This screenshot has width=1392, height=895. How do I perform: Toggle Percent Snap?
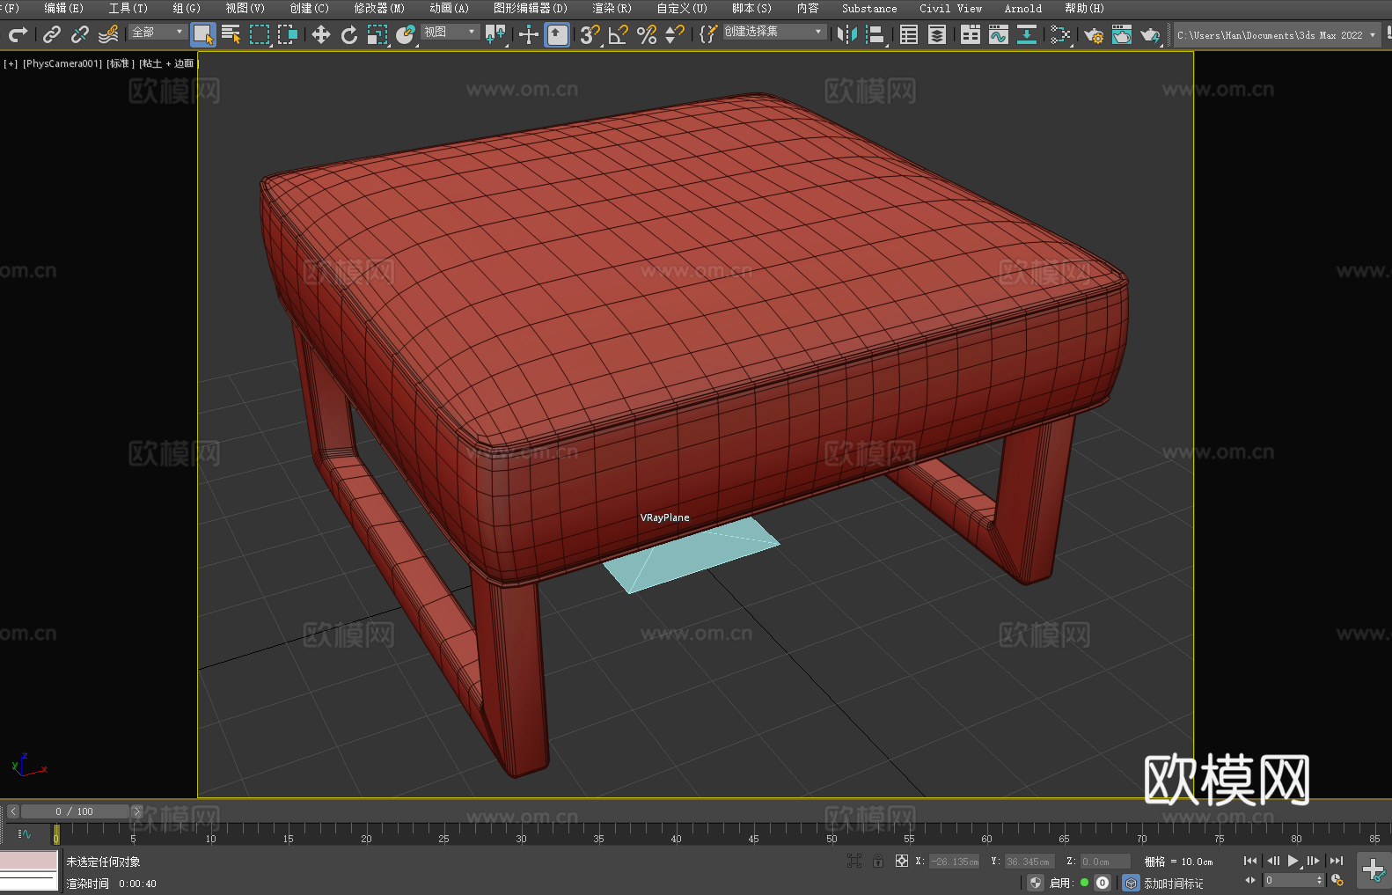click(647, 34)
